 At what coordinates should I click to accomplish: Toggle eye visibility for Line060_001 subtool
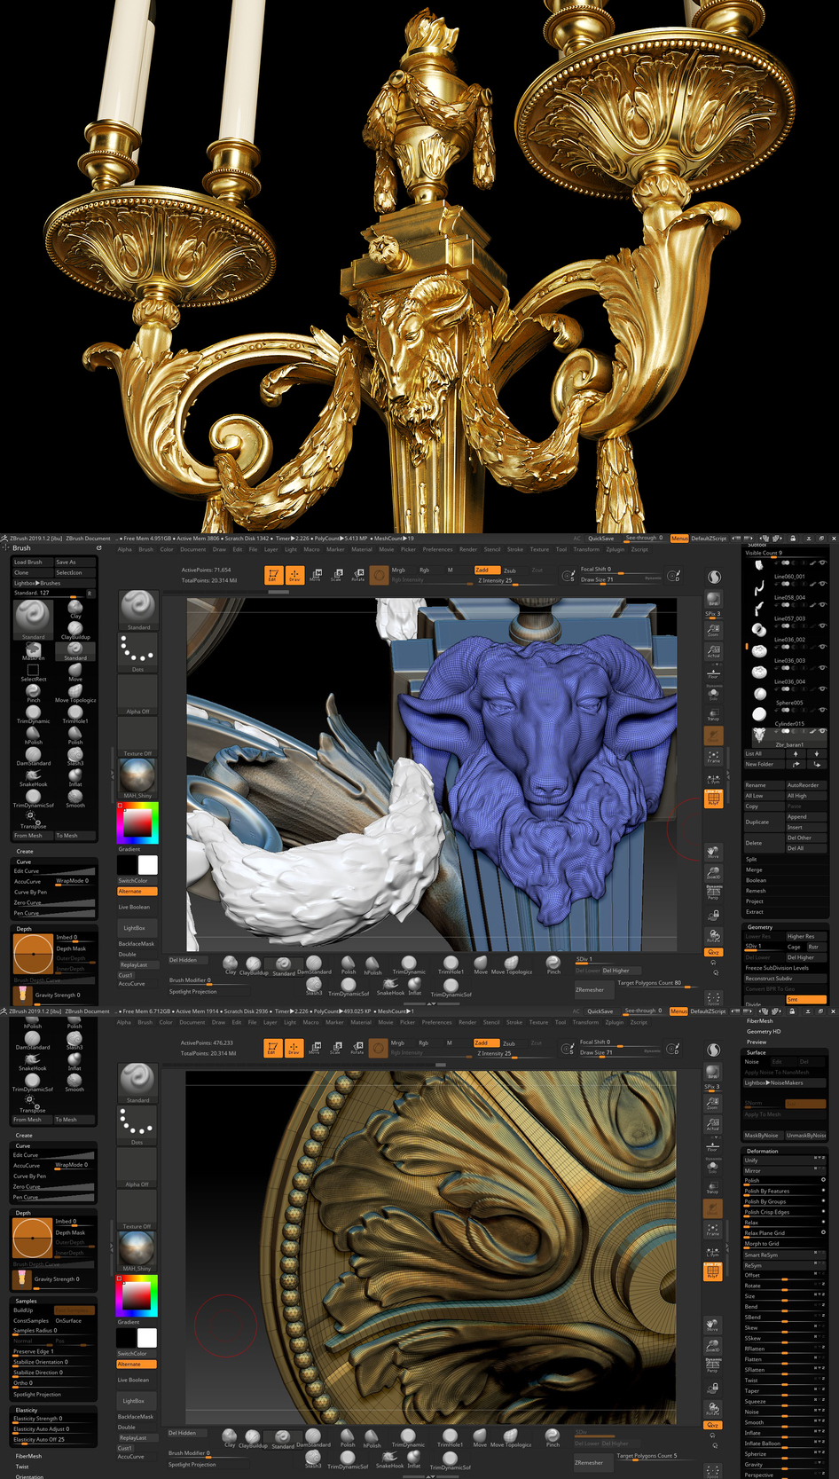(x=822, y=583)
